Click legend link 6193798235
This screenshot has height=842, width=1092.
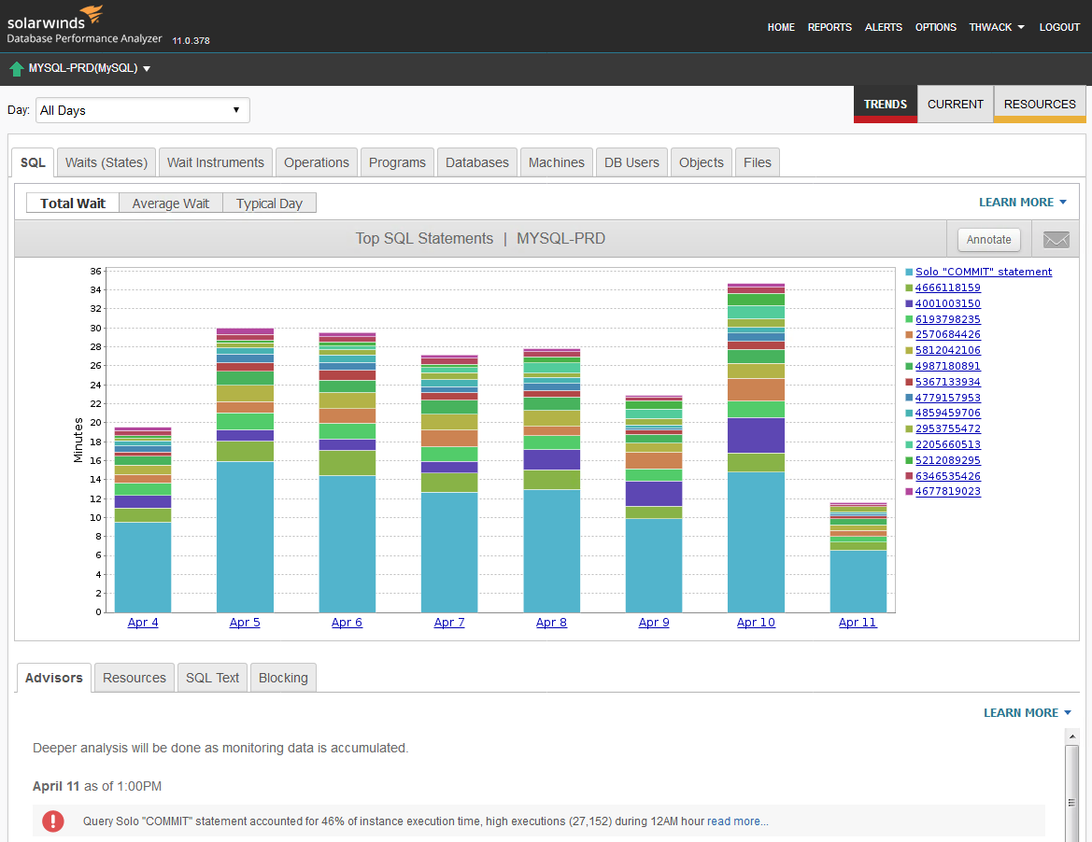click(948, 318)
